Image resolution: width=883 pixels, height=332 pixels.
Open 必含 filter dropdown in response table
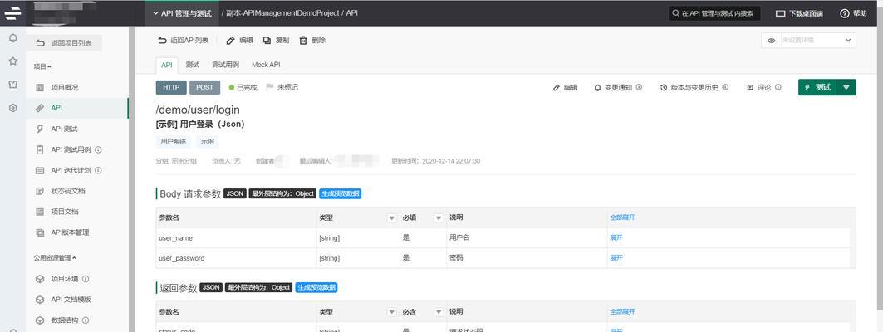[x=439, y=312]
